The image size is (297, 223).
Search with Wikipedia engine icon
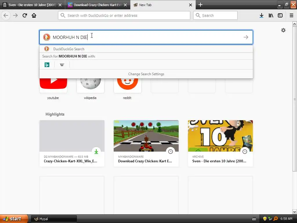tap(62, 65)
